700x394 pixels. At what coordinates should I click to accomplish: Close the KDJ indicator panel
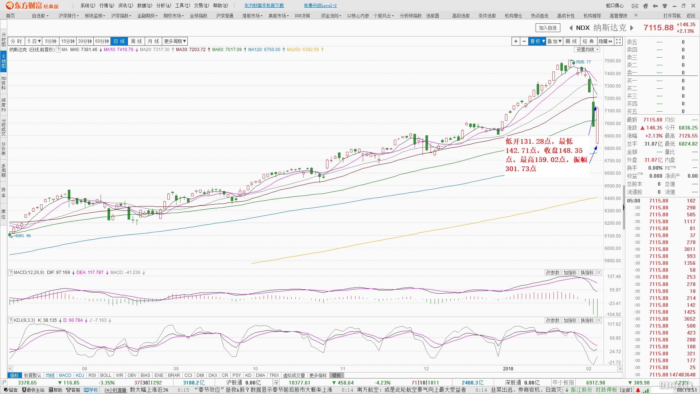pyautogui.click(x=599, y=320)
